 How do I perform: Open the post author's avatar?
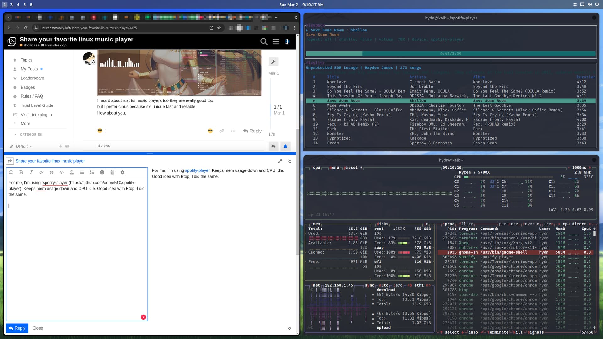click(x=89, y=58)
